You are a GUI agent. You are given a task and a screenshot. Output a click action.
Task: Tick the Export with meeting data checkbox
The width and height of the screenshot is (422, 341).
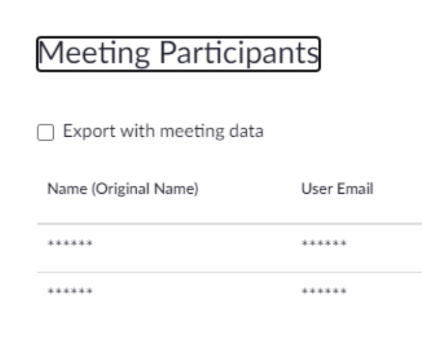coord(46,133)
